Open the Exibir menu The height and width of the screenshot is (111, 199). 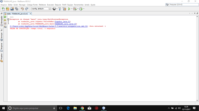pos(16,5)
